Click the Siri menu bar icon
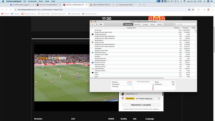This screenshot has width=215, height=121. pyautogui.click(x=208, y=1)
